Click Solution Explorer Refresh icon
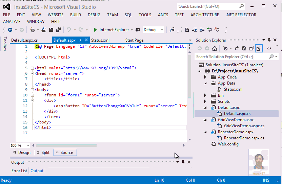The height and width of the screenshot is (184, 282). click(244, 48)
